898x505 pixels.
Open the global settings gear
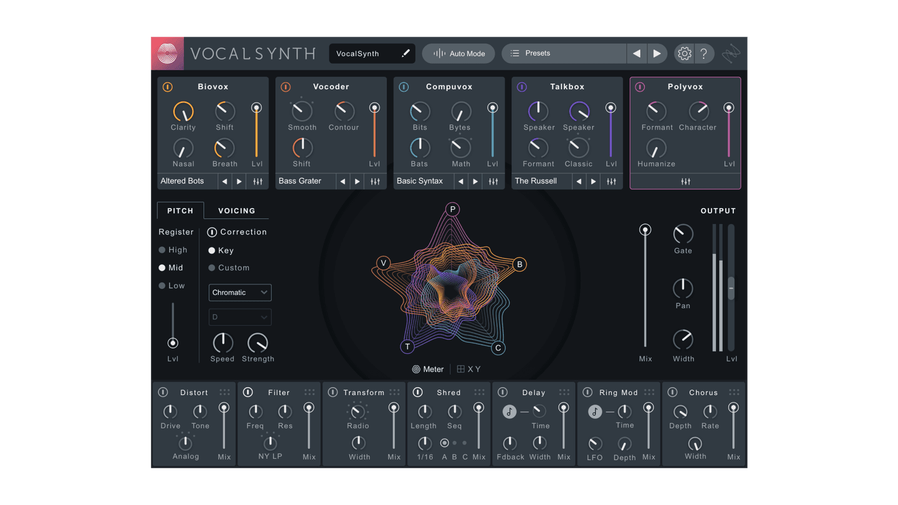[x=684, y=54]
